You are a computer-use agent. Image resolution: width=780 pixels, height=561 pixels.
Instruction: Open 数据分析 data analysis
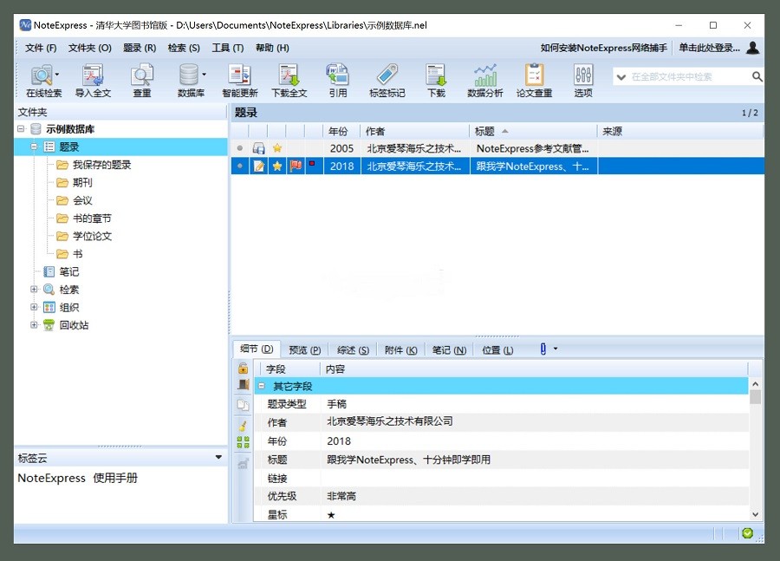(x=485, y=80)
